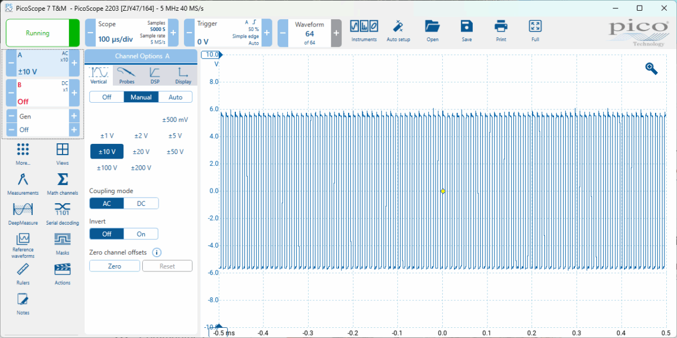Click the zoom magnifier on graph
The height and width of the screenshot is (338, 677).
tap(652, 68)
